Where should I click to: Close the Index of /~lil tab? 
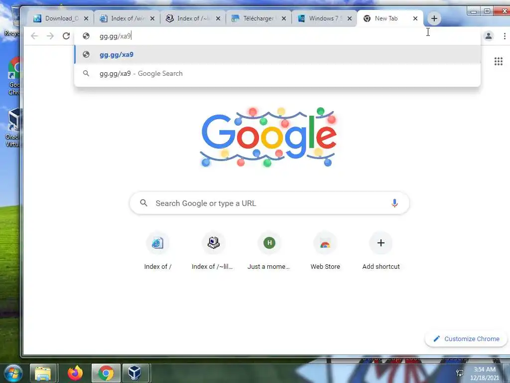click(218, 18)
